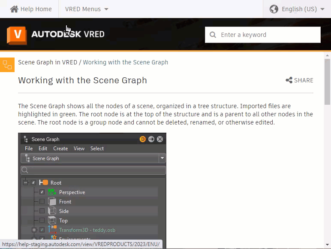Click the green Perspective camera icon
Screen dimensions: 331x249
[52, 192]
